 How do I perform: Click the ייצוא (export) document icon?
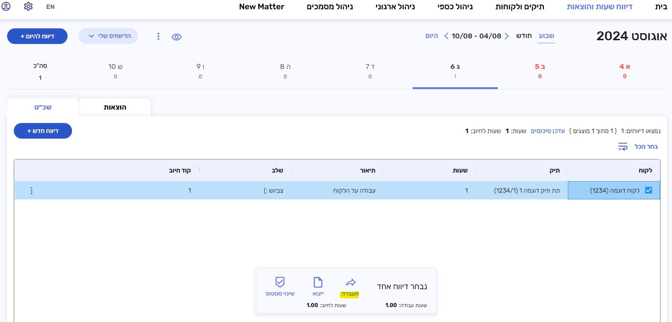tap(318, 282)
